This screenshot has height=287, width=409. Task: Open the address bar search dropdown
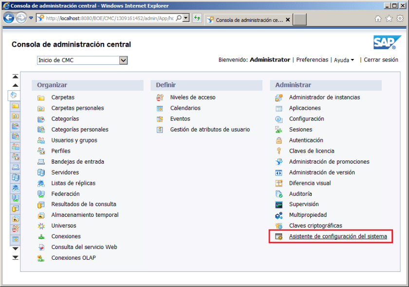point(186,18)
